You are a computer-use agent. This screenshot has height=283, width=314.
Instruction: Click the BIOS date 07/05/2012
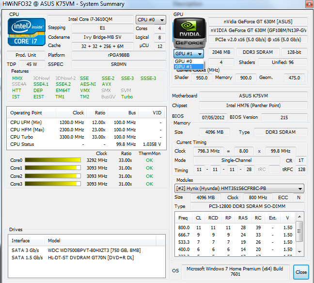213,117
